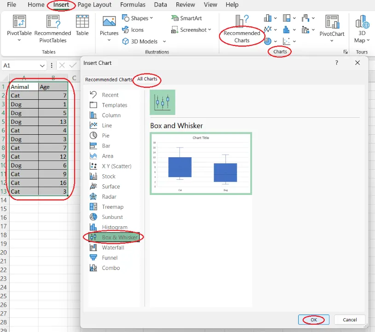The width and height of the screenshot is (375, 332).
Task: Open the PivotChart tool on the ribbon
Action: click(x=332, y=28)
